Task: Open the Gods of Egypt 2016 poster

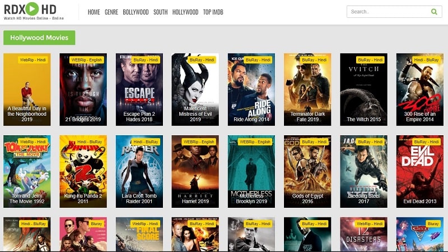Action: [307, 172]
